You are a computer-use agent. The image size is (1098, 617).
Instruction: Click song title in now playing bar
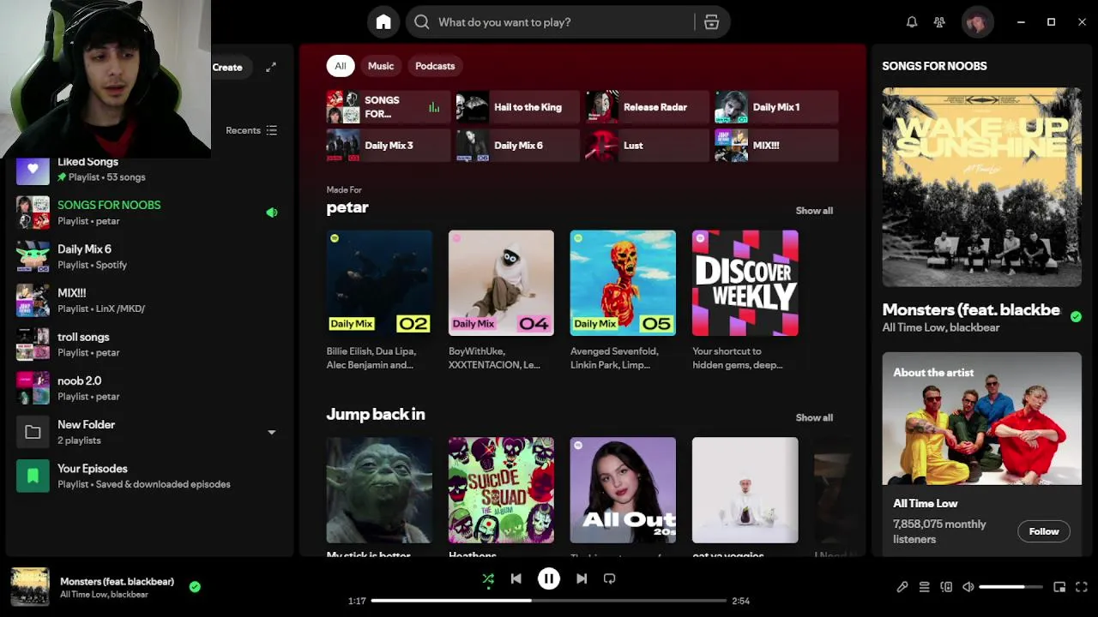pos(117,581)
